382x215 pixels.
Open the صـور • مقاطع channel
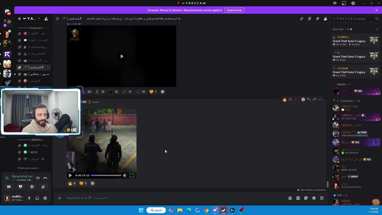(x=33, y=74)
